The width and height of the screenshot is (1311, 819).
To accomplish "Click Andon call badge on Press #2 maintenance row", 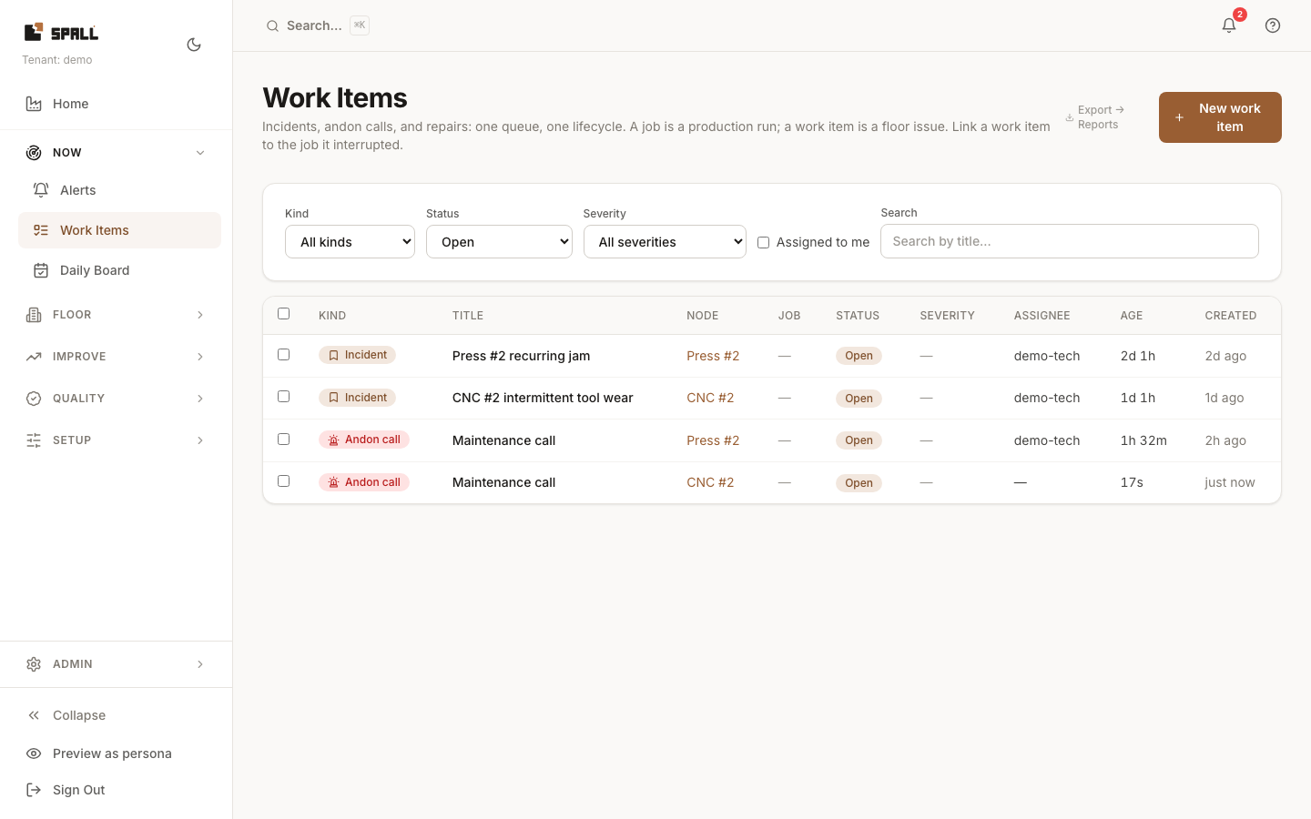I will point(364,440).
